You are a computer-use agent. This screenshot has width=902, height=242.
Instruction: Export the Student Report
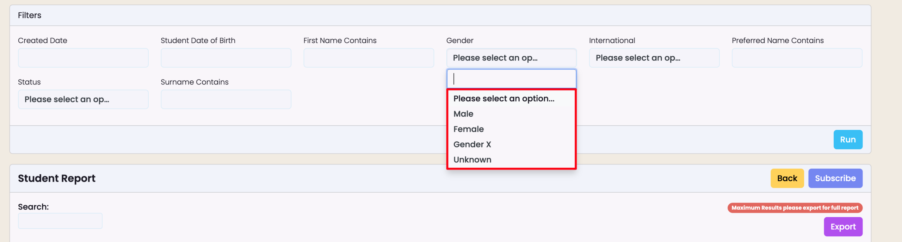[843, 227]
